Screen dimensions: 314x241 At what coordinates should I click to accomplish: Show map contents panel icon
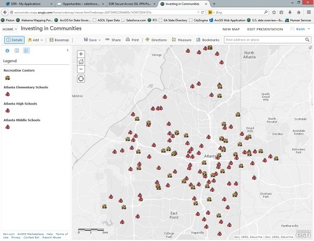pyautogui.click(x=17, y=51)
